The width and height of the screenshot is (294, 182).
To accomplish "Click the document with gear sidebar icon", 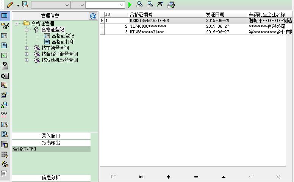I will point(5,134).
